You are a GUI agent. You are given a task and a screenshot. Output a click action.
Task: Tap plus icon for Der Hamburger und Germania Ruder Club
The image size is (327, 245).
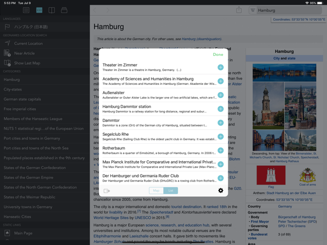(220, 178)
